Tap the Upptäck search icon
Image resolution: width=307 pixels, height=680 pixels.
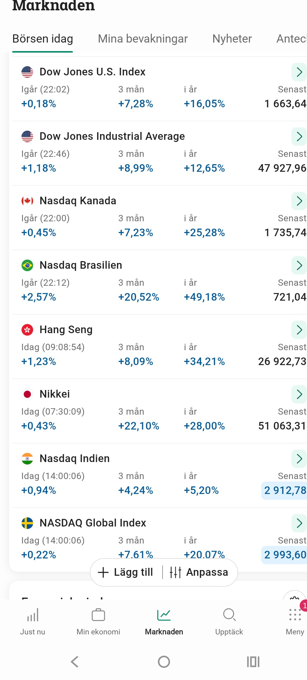[229, 615]
